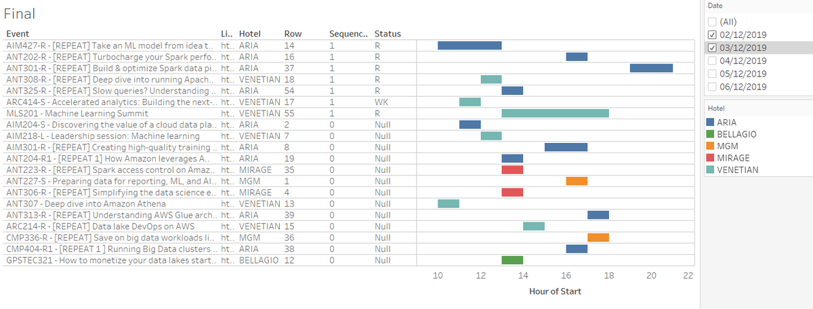Select the ANT325-R Slow queries event

click(111, 91)
